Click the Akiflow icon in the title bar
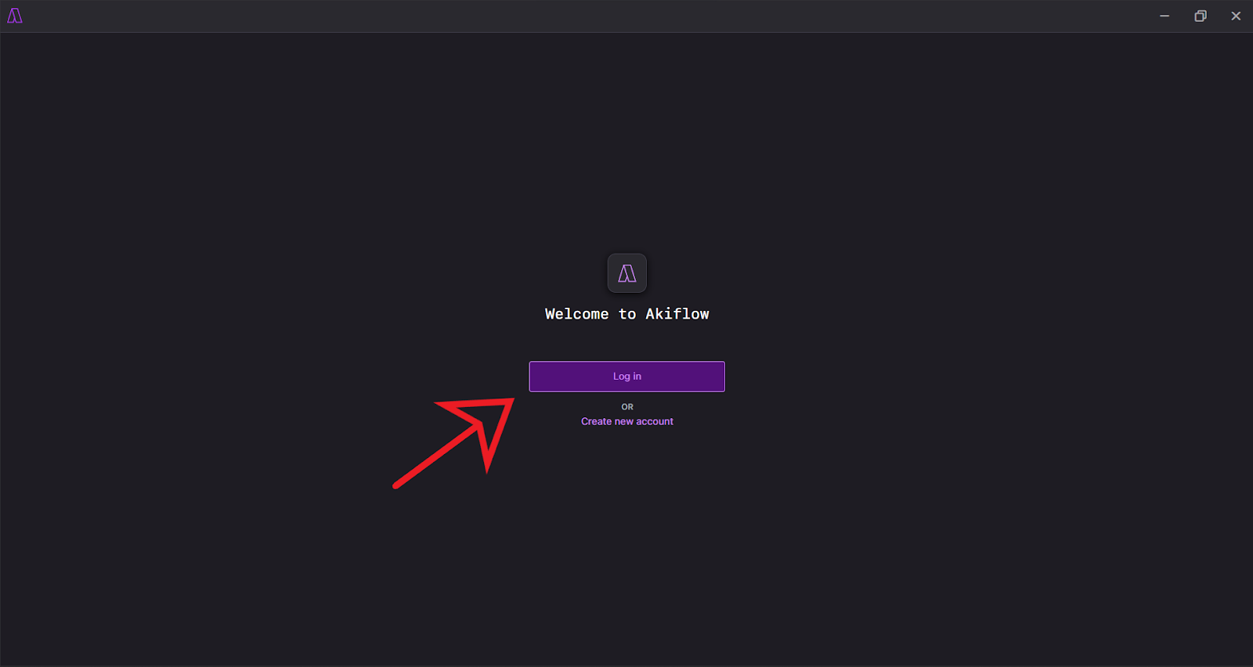 pyautogui.click(x=15, y=16)
